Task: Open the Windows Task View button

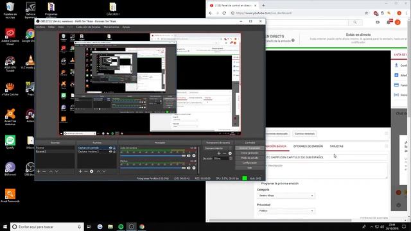Action: [89, 227]
